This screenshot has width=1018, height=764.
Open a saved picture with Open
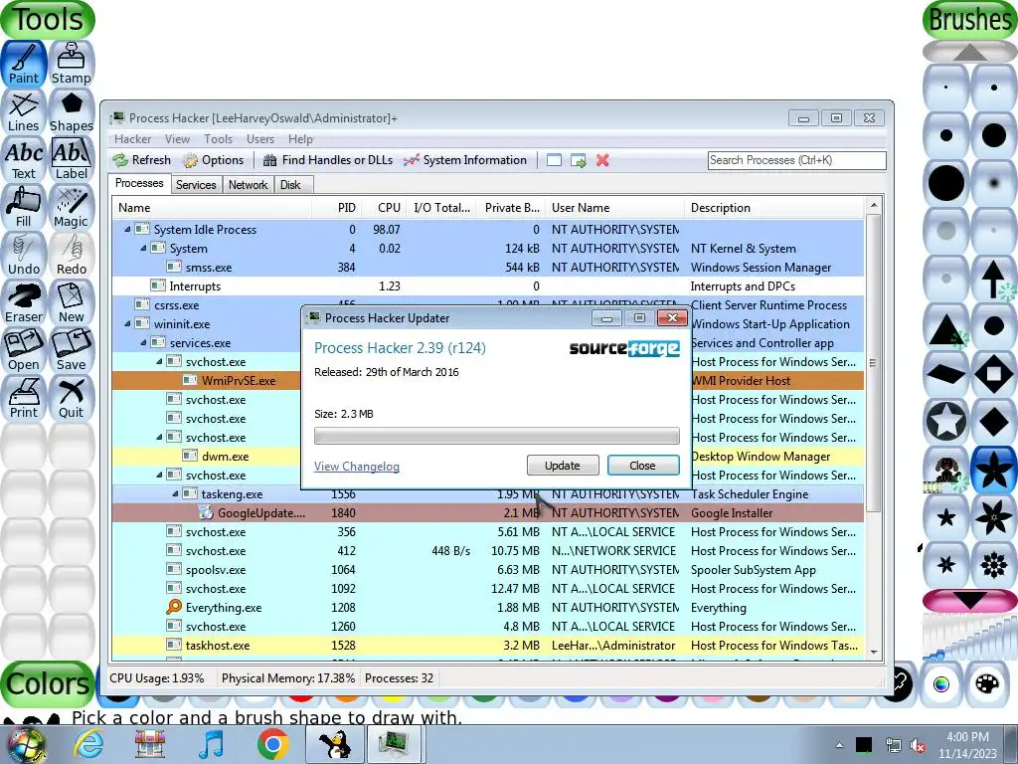(24, 350)
